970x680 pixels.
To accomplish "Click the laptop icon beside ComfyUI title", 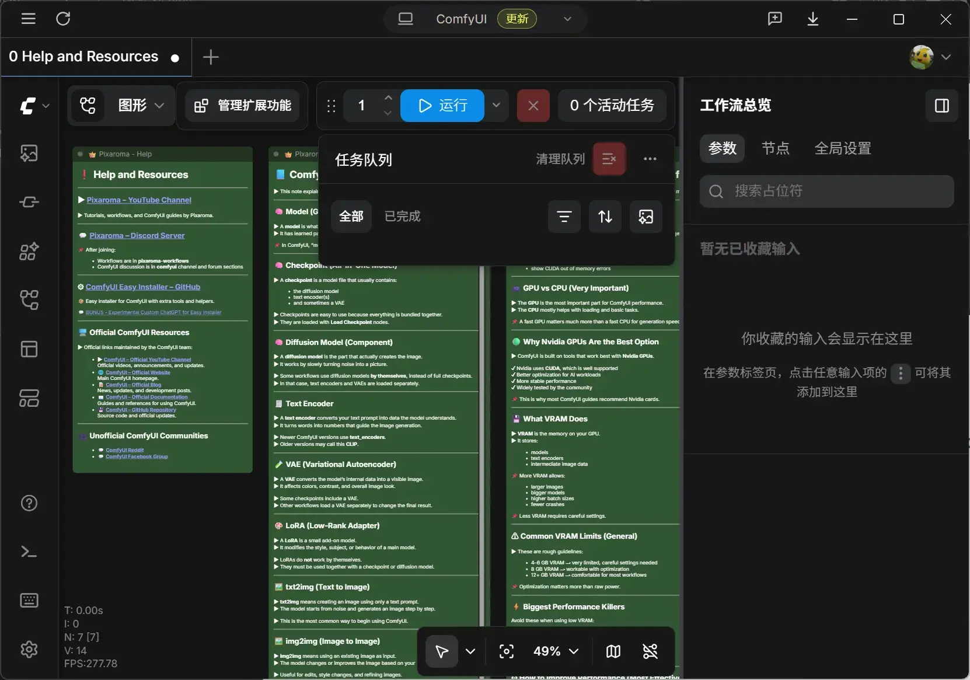I will click(x=406, y=19).
